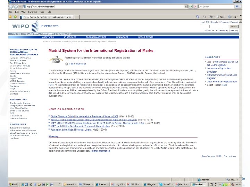The width and height of the screenshot is (250, 187).
Task: Open a new blank browser tab
Action: pyautogui.click(x=77, y=17)
